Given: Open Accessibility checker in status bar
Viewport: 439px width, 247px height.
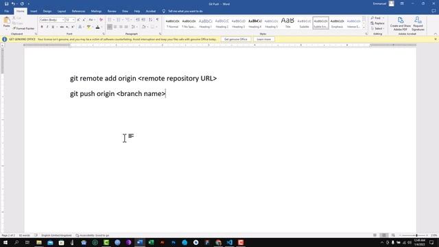Looking at the screenshot, I should (93, 235).
